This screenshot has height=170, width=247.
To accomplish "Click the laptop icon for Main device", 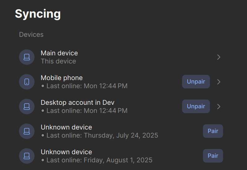I will click(27, 57).
